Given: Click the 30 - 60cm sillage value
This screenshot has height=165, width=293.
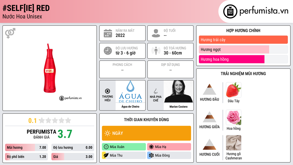Looking at the screenshot, I should [173, 53].
